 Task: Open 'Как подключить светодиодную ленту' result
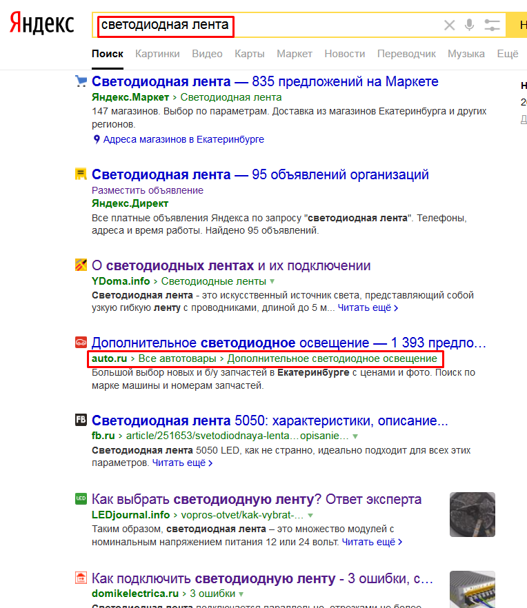[x=262, y=578]
